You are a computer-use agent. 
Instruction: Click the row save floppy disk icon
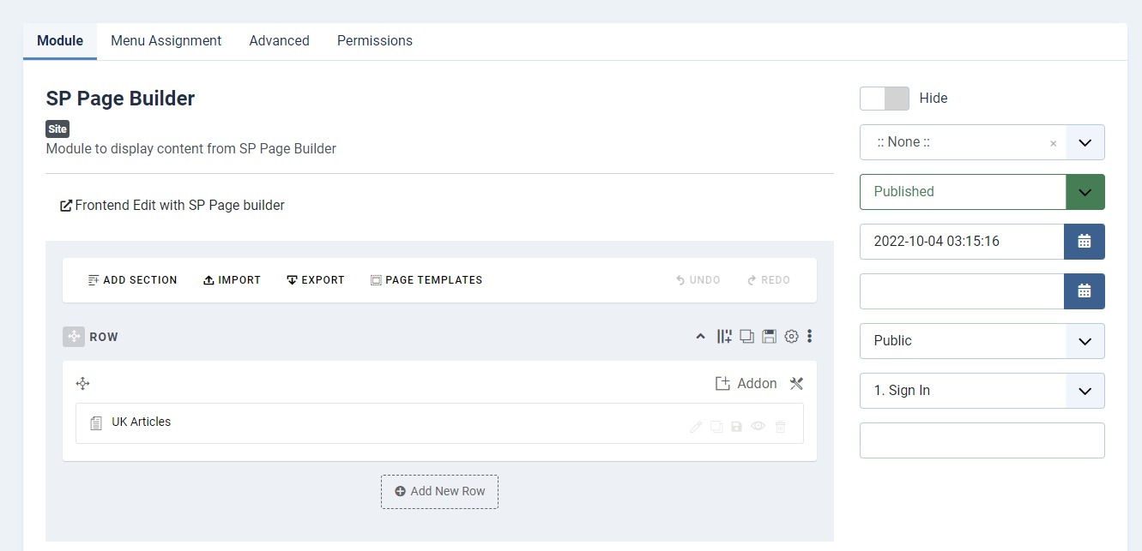pos(769,337)
